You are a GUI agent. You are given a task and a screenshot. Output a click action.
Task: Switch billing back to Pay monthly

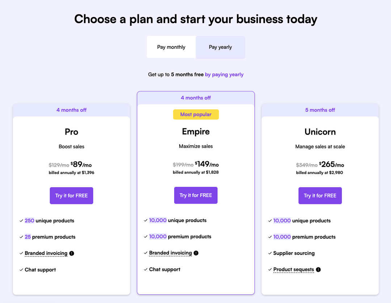pyautogui.click(x=171, y=47)
